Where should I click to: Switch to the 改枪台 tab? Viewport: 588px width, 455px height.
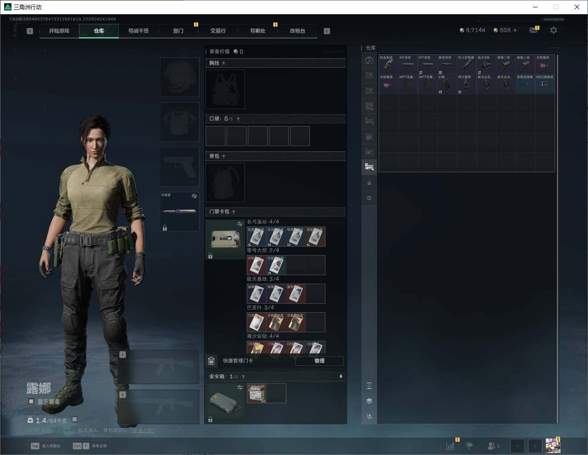297,31
